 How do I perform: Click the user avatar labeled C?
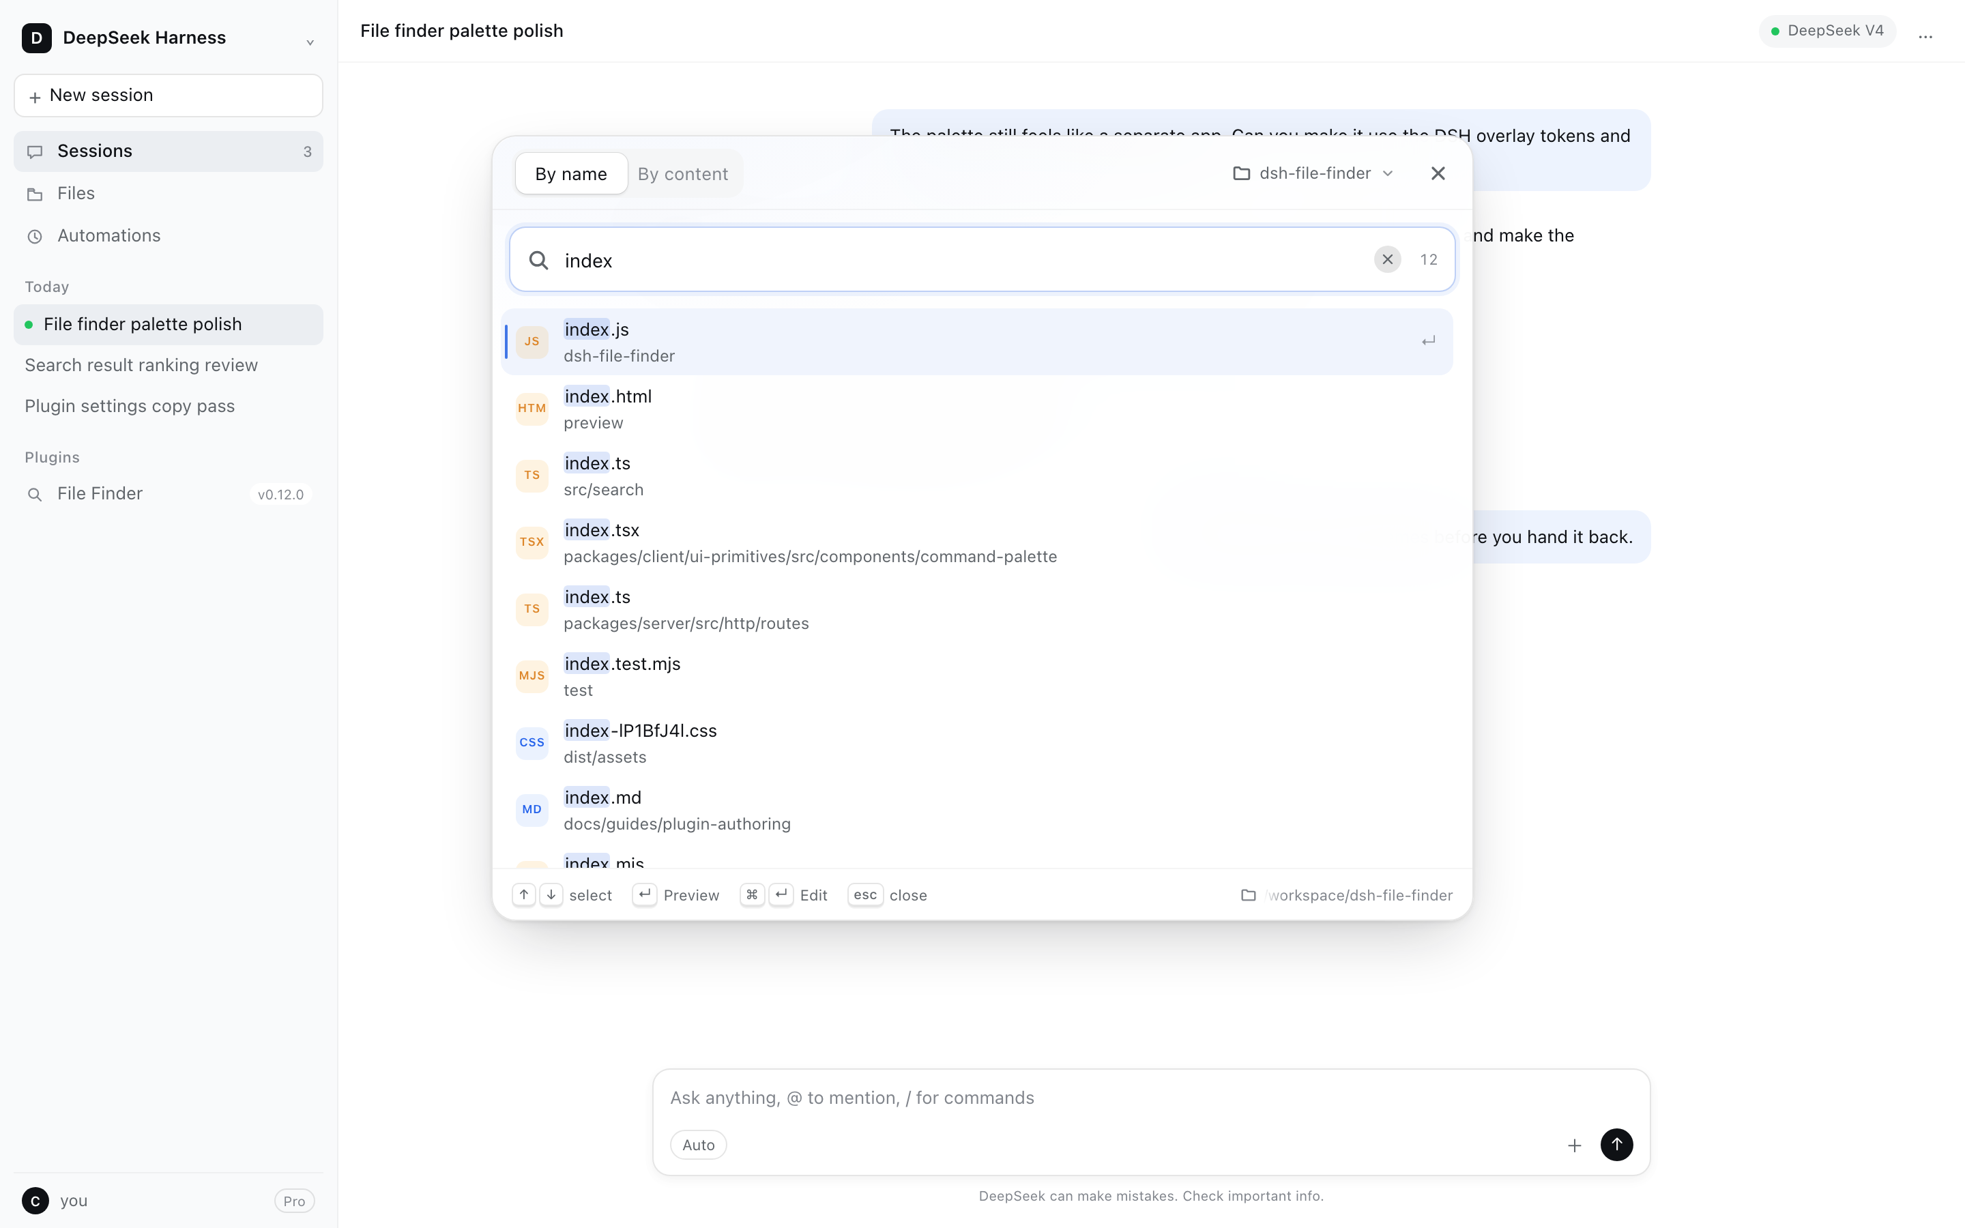(35, 1201)
